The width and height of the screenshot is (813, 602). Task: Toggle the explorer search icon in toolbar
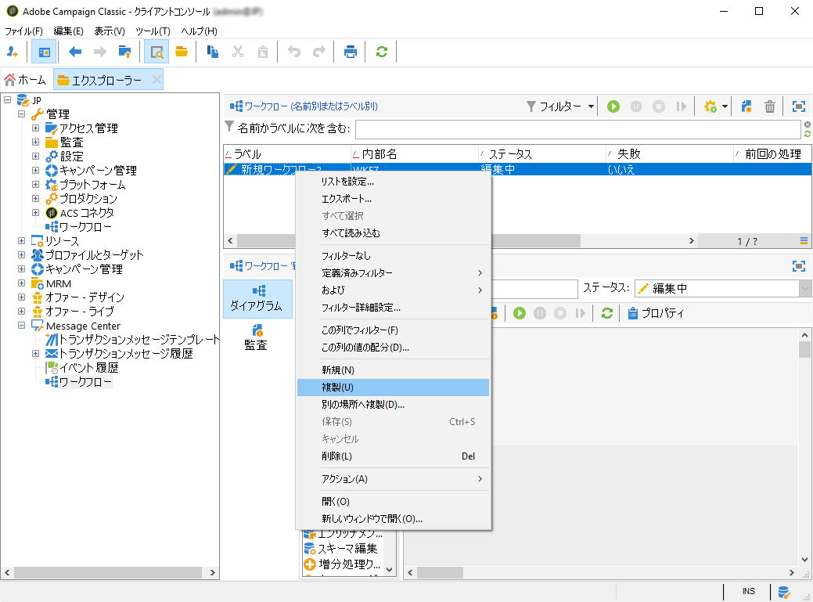coord(156,52)
